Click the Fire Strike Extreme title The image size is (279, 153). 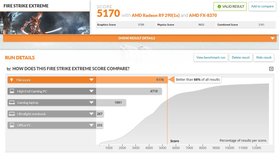[26, 6]
